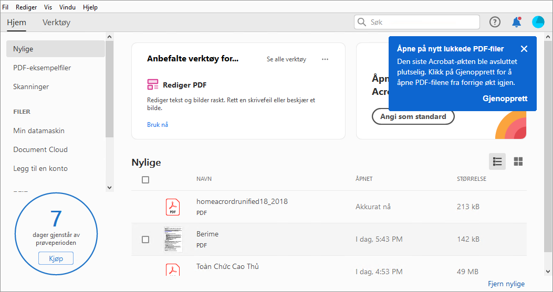This screenshot has height=292, width=553.
Task: Open the notifications bell
Action: tap(516, 22)
